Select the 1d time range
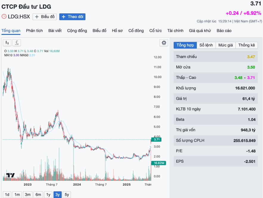The image size is (263, 198). pyautogui.click(x=7, y=194)
